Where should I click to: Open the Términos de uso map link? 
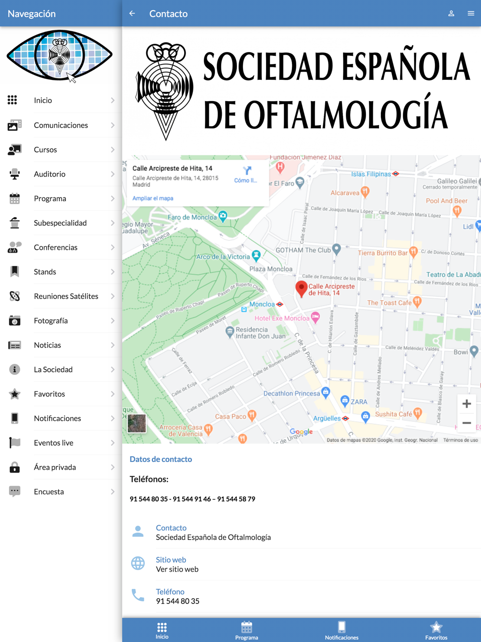pyautogui.click(x=460, y=440)
